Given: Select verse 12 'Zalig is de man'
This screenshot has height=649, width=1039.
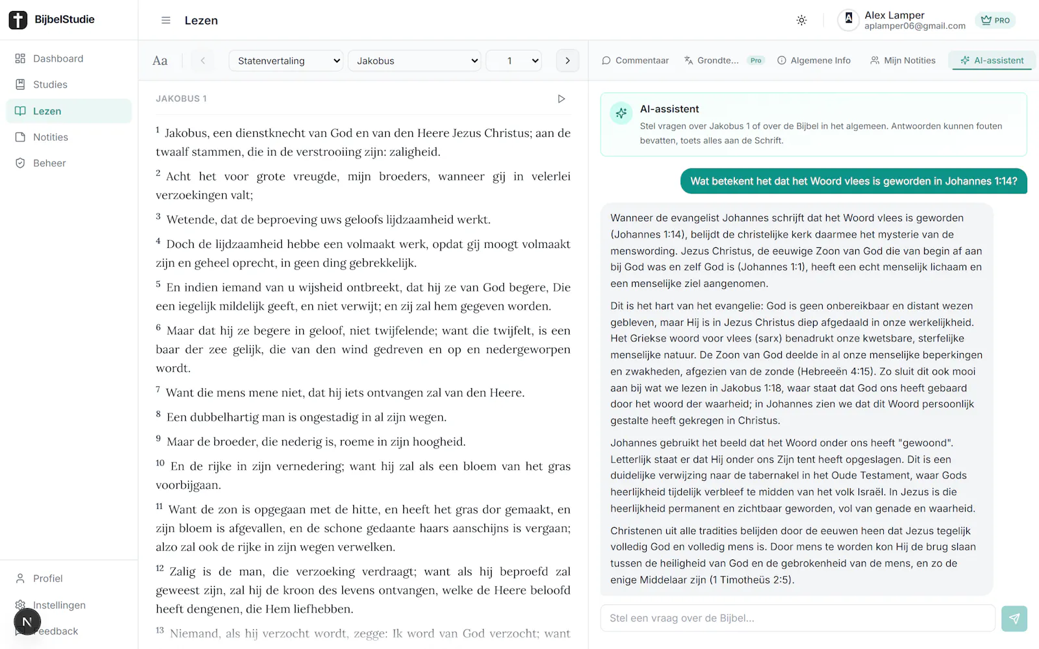Looking at the screenshot, I should pos(363,590).
